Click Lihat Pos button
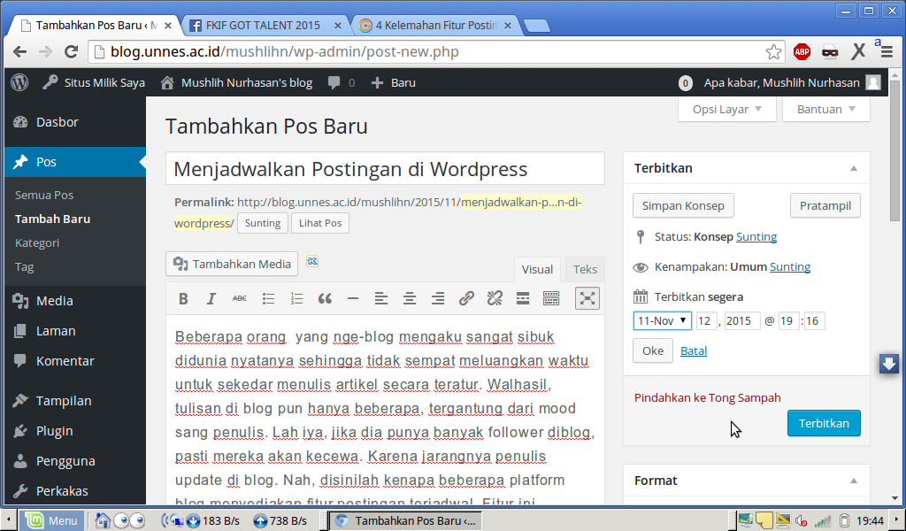Screen dimensions: 906x531 pyautogui.click(x=320, y=223)
